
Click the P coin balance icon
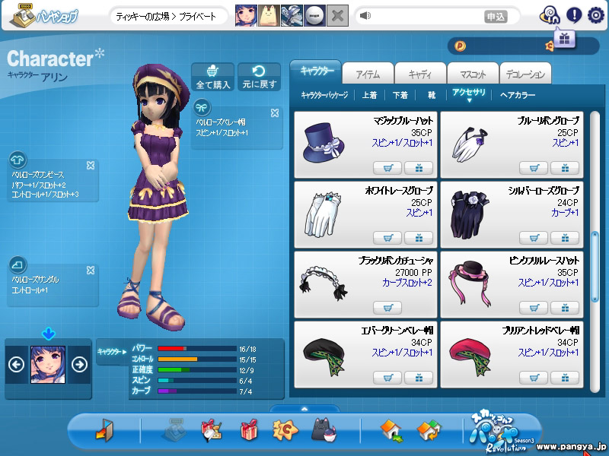coord(460,46)
